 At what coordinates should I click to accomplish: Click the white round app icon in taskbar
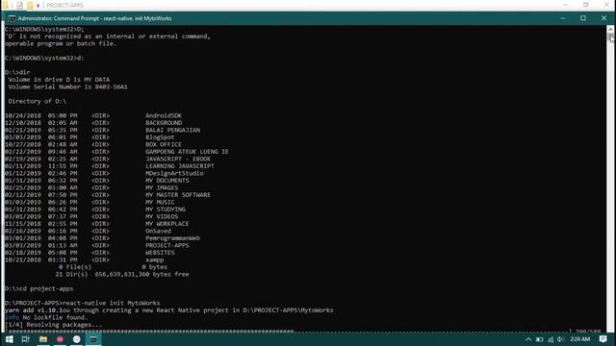[x=77, y=339]
